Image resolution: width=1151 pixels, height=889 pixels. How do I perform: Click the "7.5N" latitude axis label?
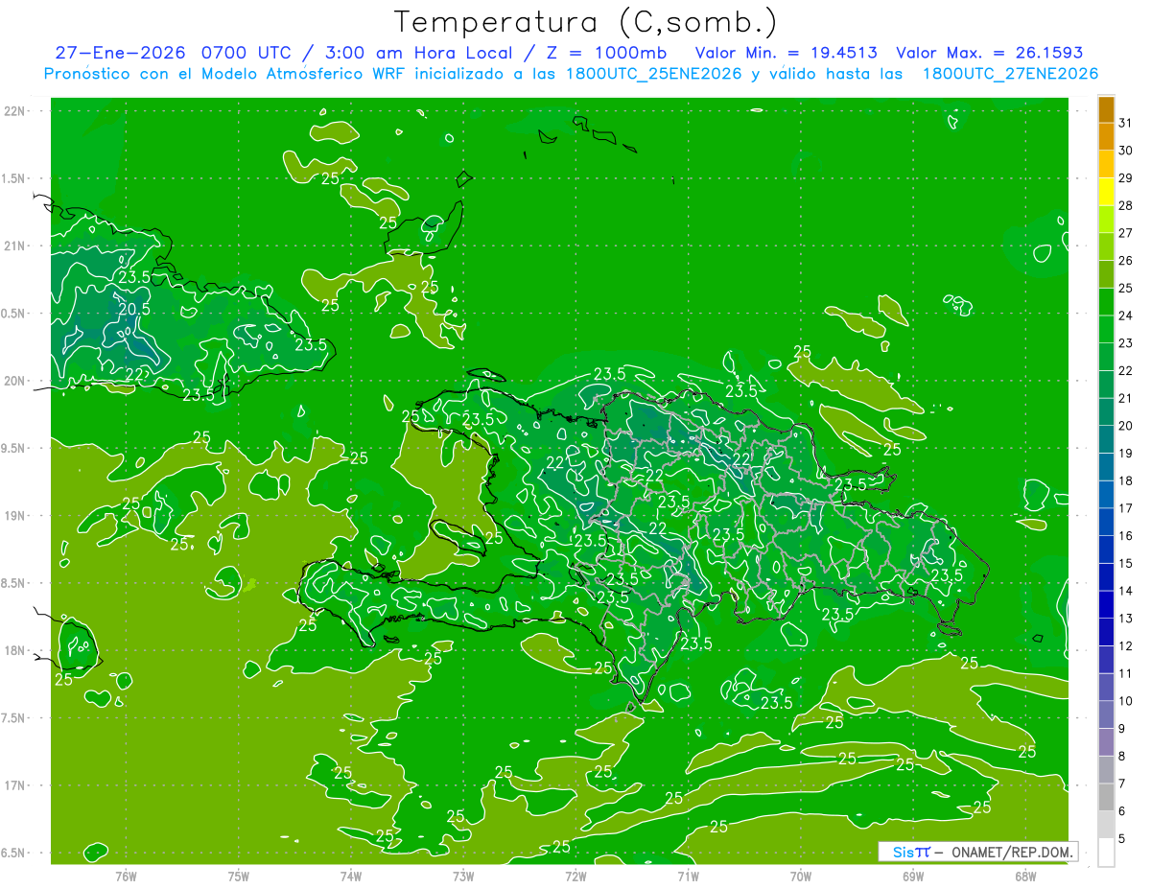point(14,718)
